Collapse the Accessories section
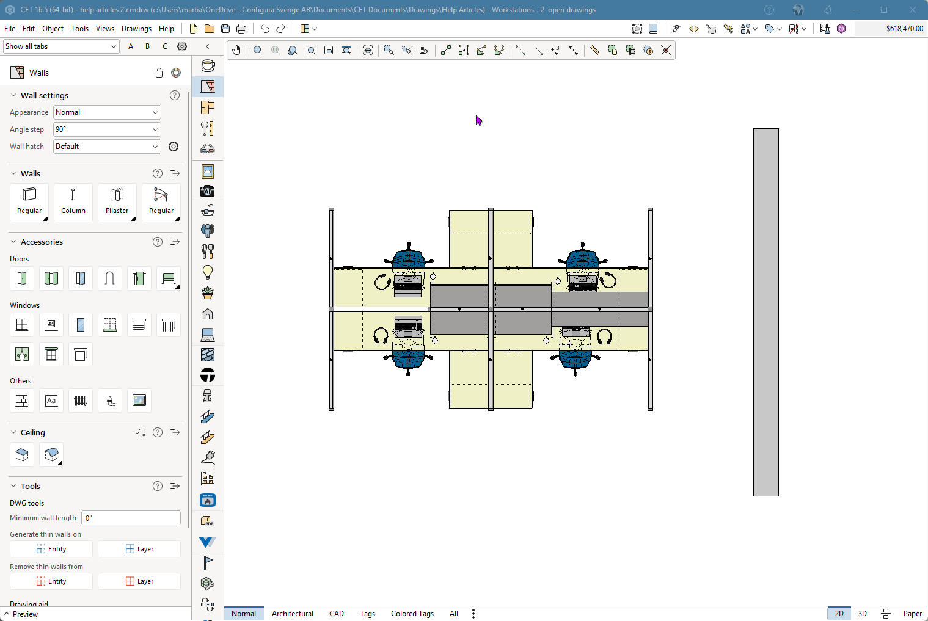Screen dimensions: 928x621 13,242
